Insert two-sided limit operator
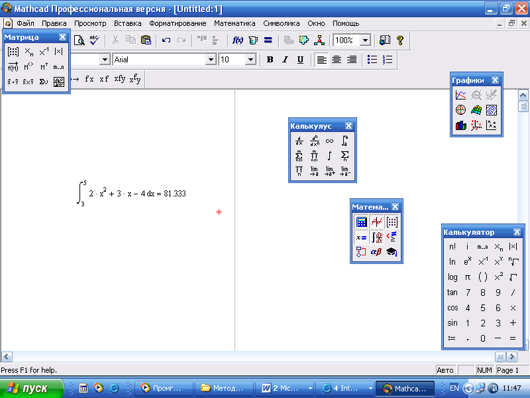This screenshot has height=398, width=530. [x=314, y=170]
